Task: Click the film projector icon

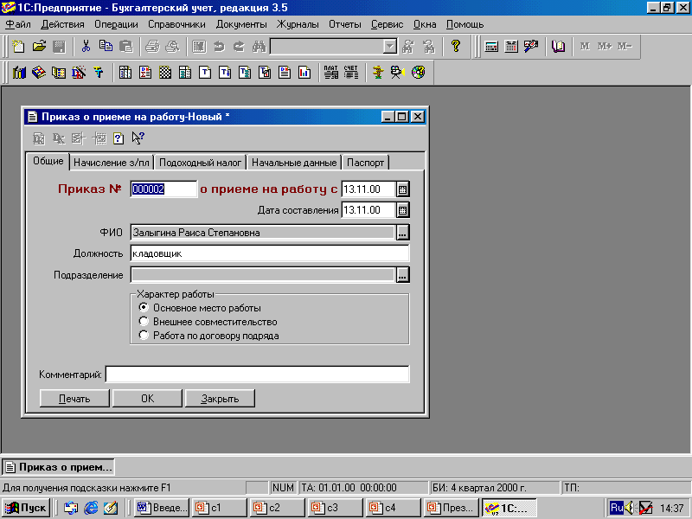Action: click(398, 73)
